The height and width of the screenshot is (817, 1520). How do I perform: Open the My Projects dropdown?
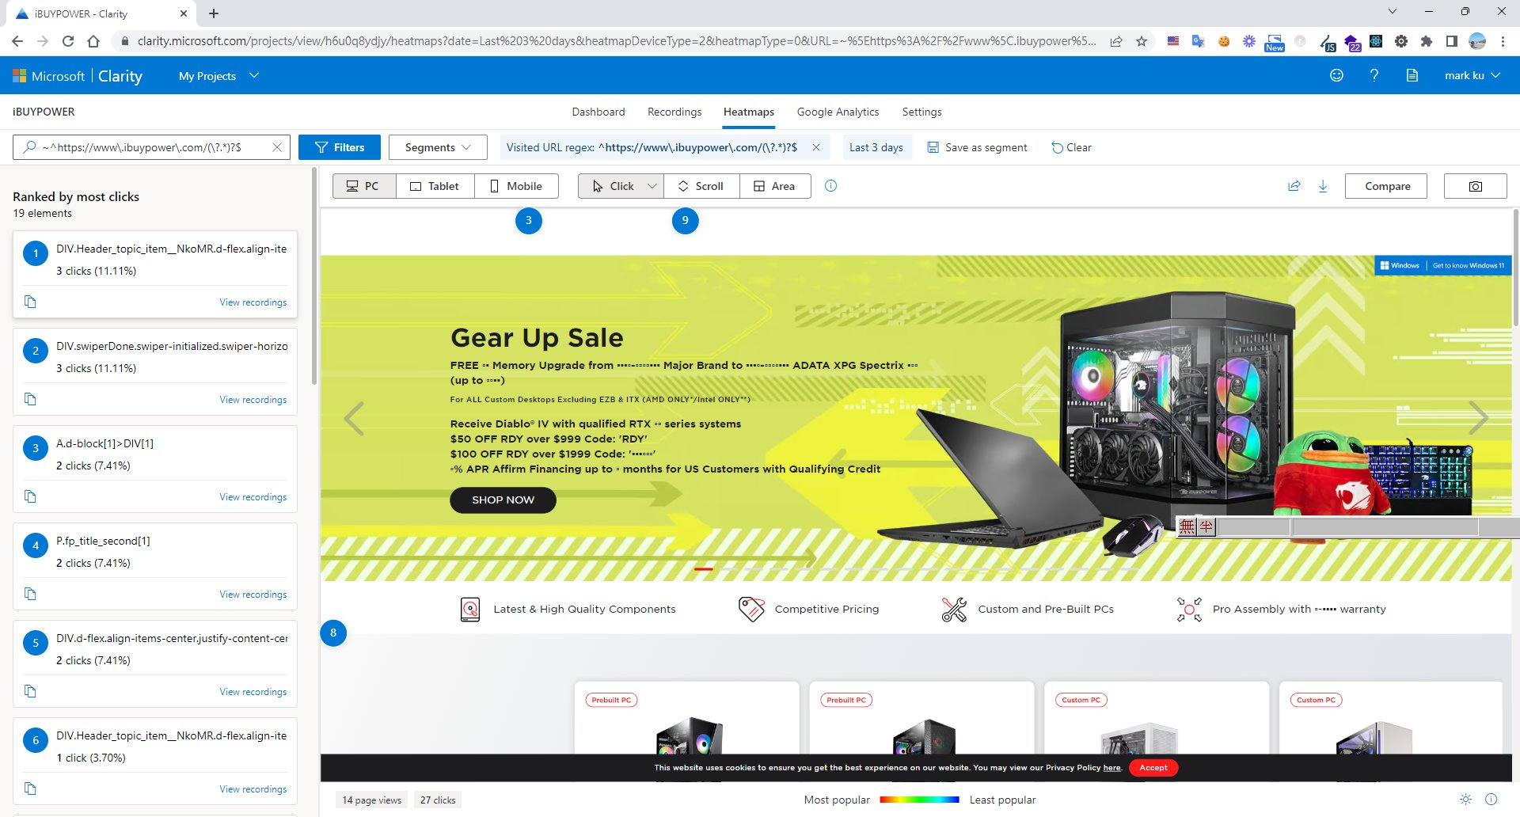[x=218, y=76]
